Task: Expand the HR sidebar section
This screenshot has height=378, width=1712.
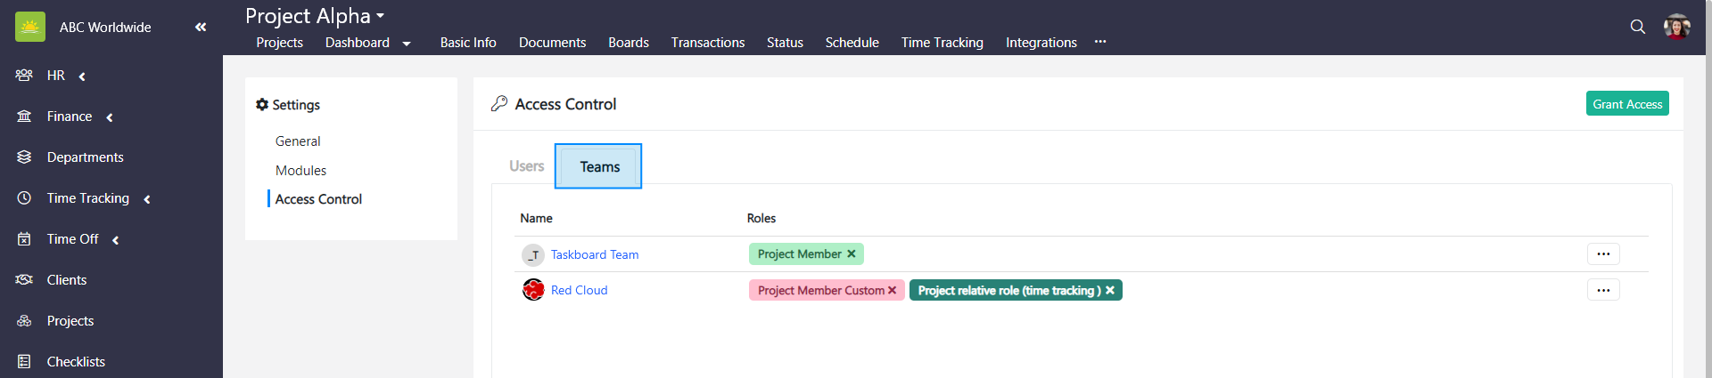Action: pyautogui.click(x=82, y=76)
